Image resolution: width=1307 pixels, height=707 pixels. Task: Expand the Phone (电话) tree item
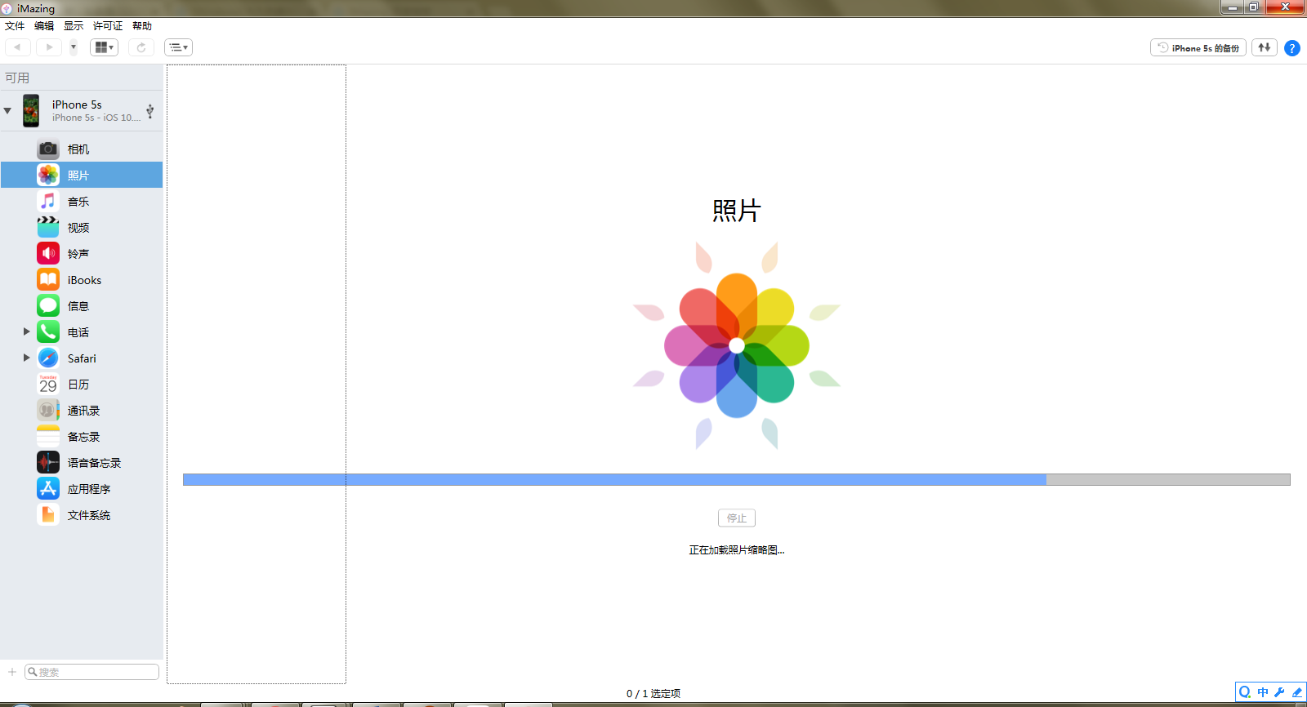coord(26,331)
